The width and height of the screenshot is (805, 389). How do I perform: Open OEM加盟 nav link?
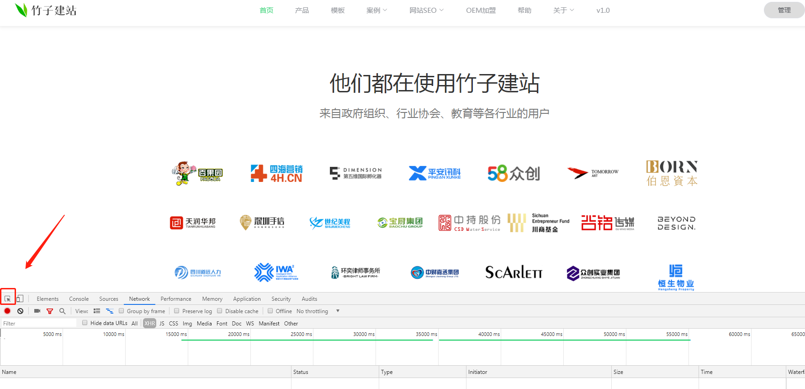(x=481, y=10)
